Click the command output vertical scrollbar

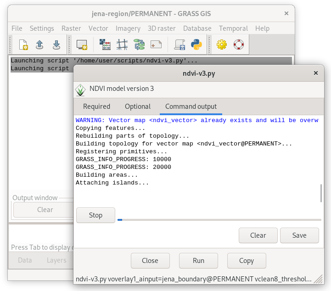tap(321, 193)
